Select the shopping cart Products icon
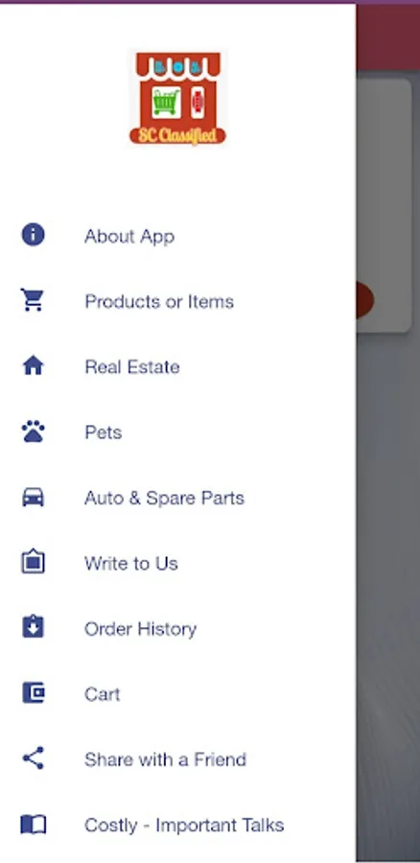The image size is (420, 863). pyautogui.click(x=33, y=300)
